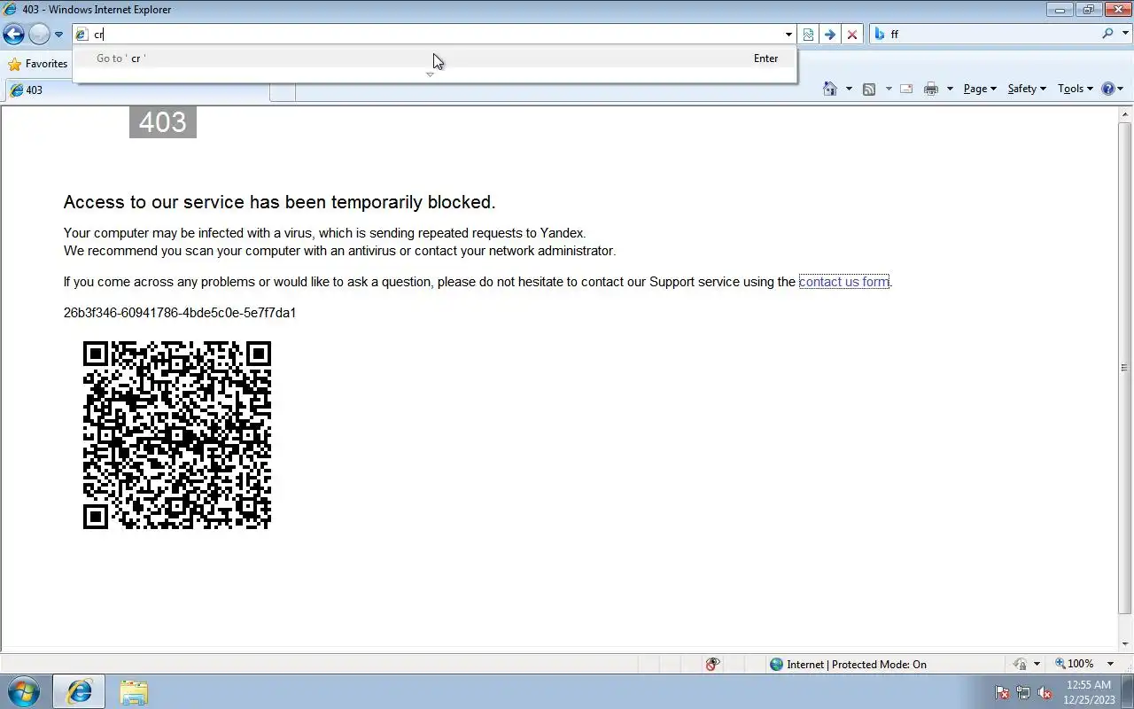Click the Back navigation arrow button

13,35
